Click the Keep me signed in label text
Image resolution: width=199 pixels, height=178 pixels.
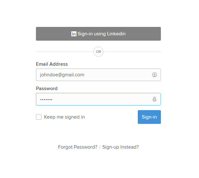click(64, 117)
